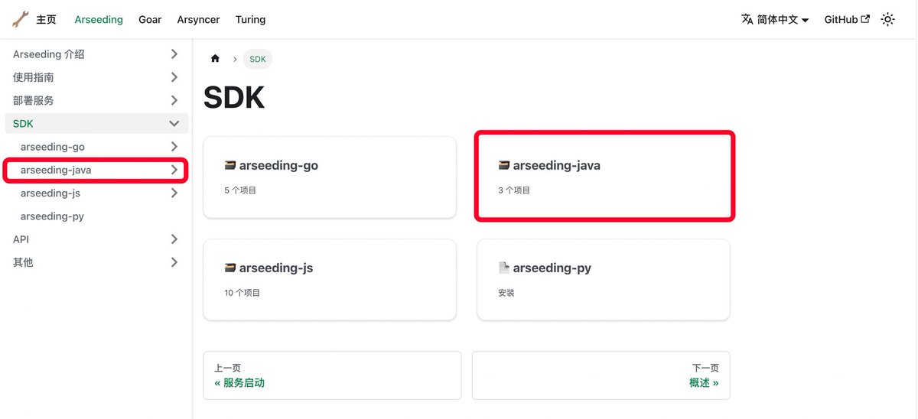Click the "3 个项目" text
The width and height of the screenshot is (918, 419).
514,190
